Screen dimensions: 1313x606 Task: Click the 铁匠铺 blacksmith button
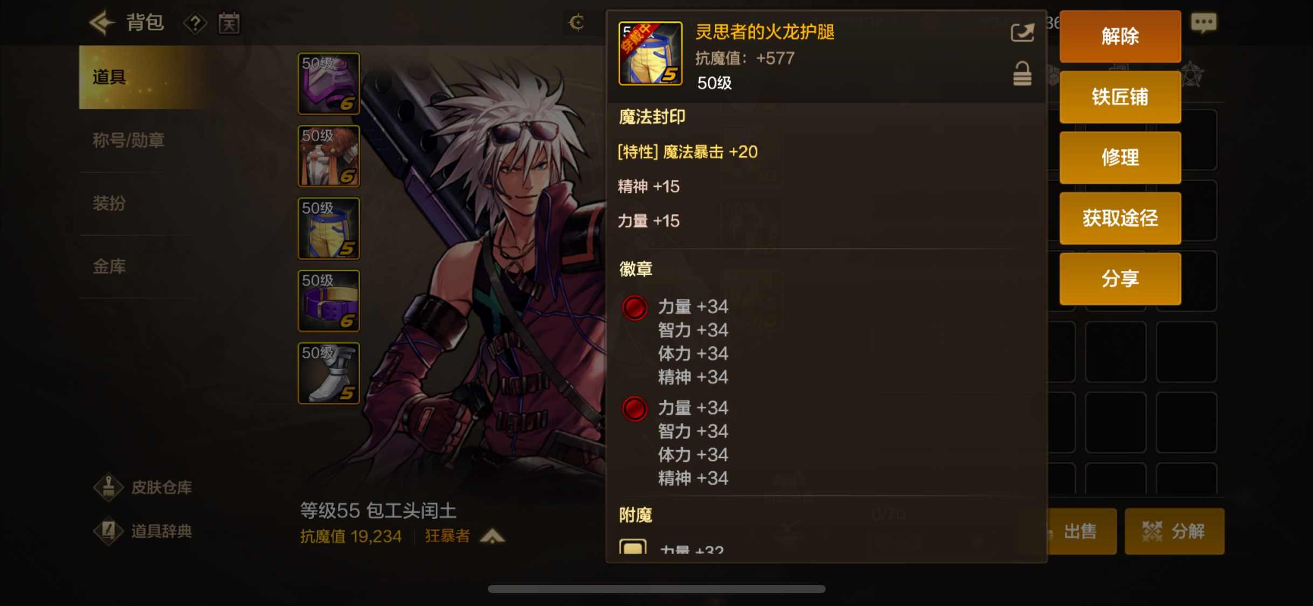1120,97
